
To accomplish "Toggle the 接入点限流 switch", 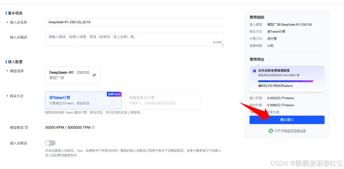I will [50, 143].
